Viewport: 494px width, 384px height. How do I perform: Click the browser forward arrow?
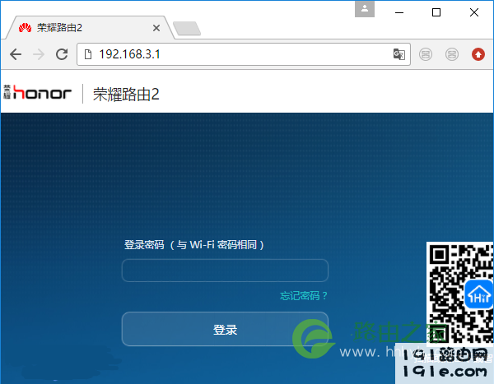39,54
